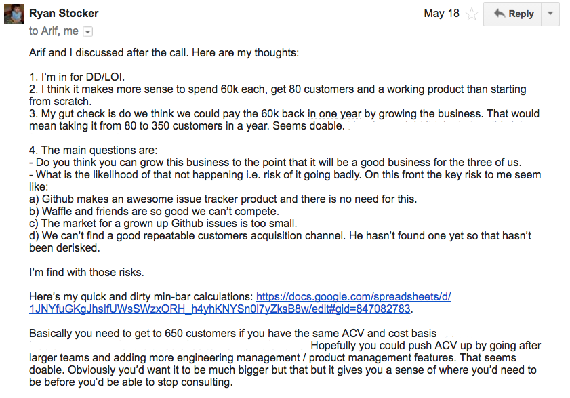Open the docs.google.com spreadsheets link

[353, 297]
